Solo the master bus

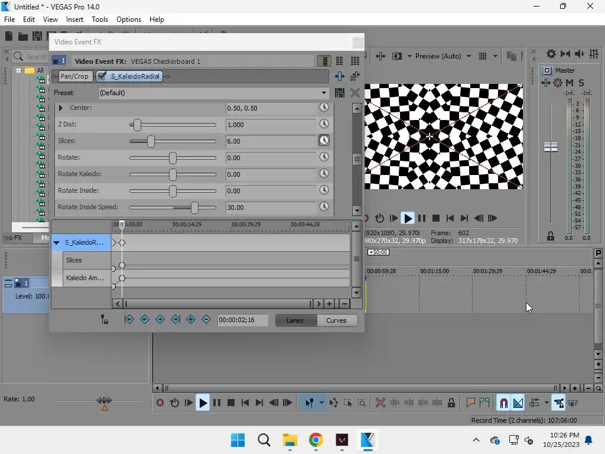[581, 83]
